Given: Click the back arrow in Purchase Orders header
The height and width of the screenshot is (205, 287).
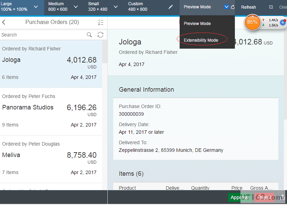Looking at the screenshot, I should click(4, 22).
